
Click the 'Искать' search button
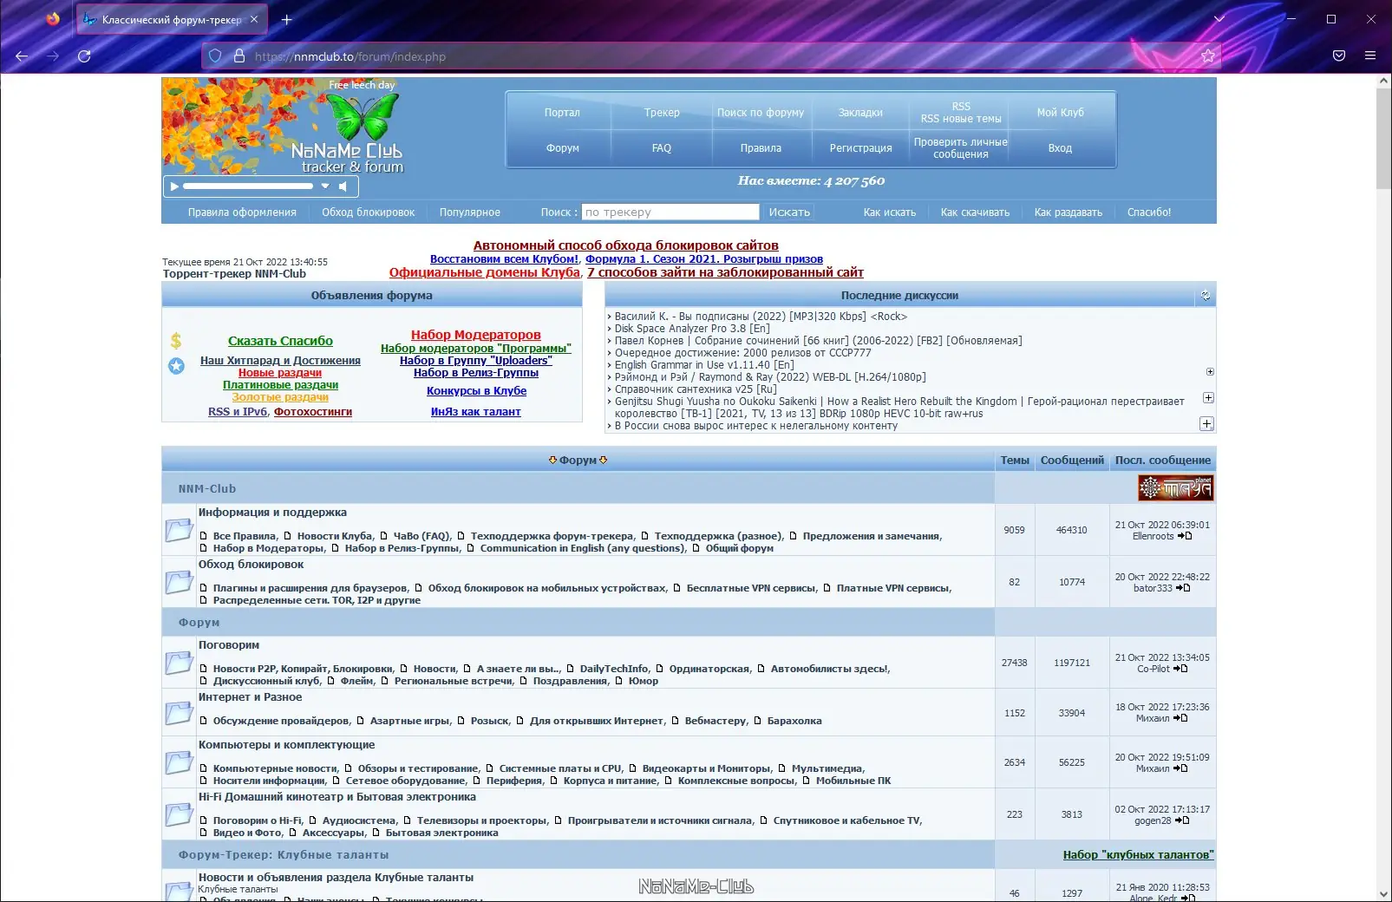coord(789,212)
